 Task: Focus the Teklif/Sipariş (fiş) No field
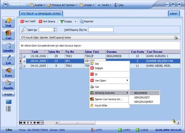[101, 30]
